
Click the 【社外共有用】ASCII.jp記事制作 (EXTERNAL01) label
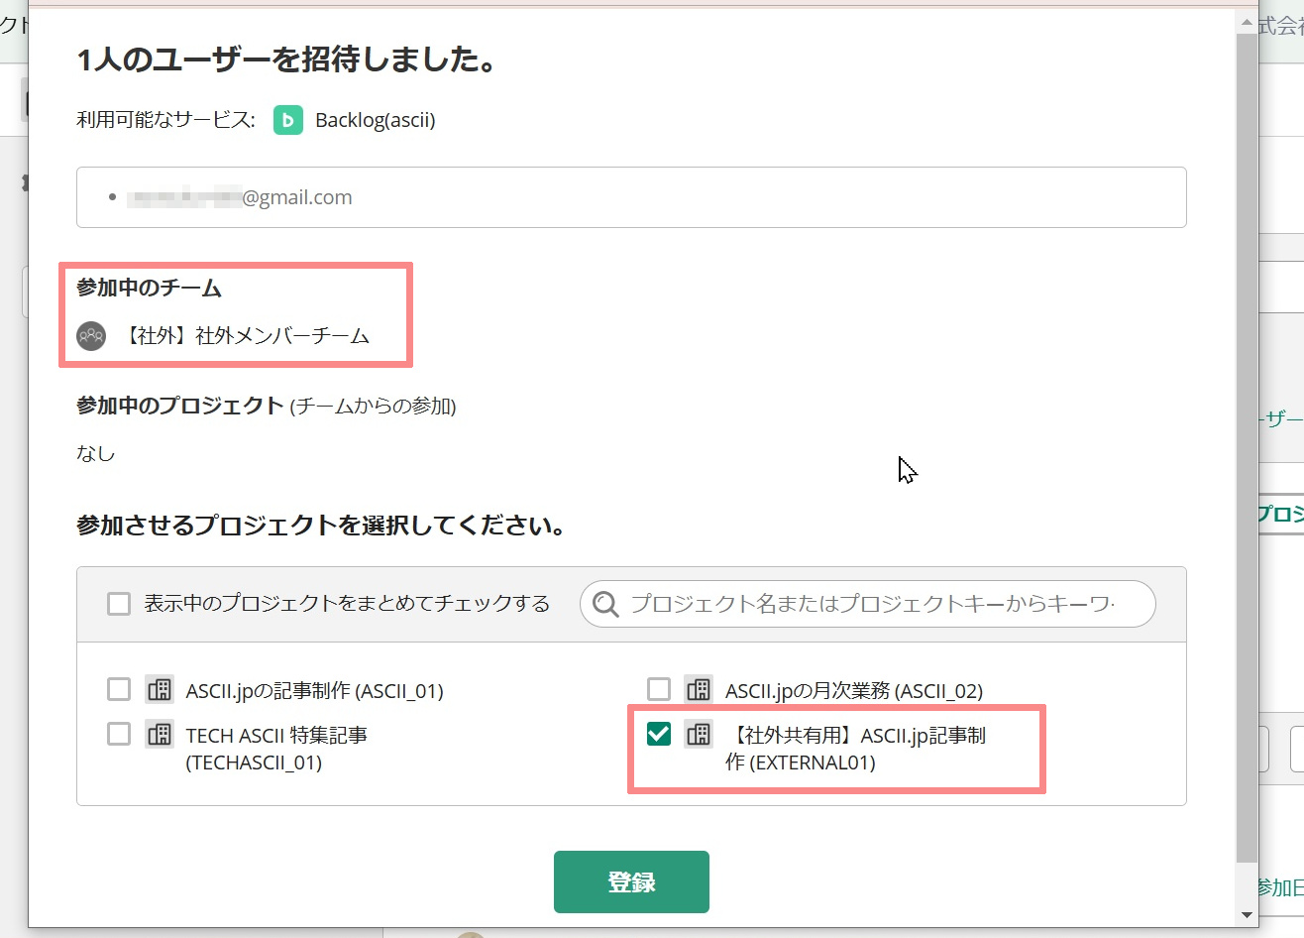click(x=856, y=749)
